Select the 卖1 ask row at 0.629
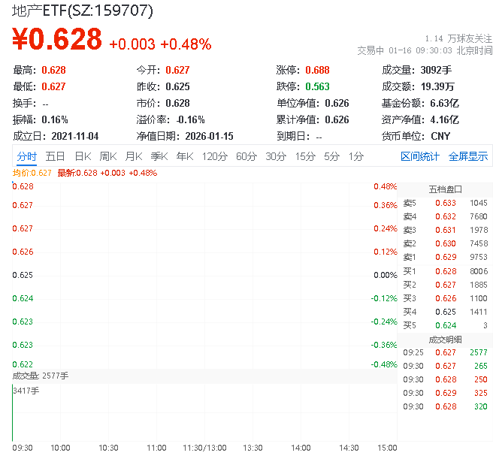Viewport: 493px width, 462px height. pyautogui.click(x=445, y=257)
